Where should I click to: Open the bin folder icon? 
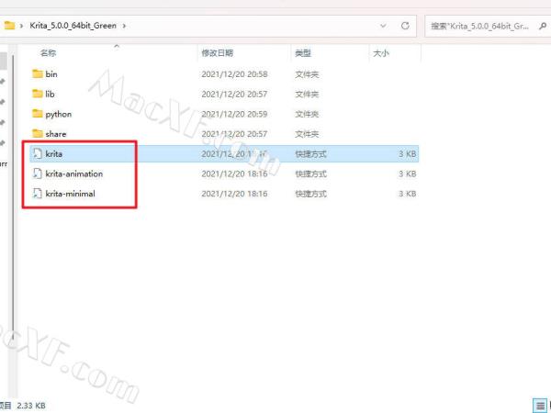tap(38, 73)
